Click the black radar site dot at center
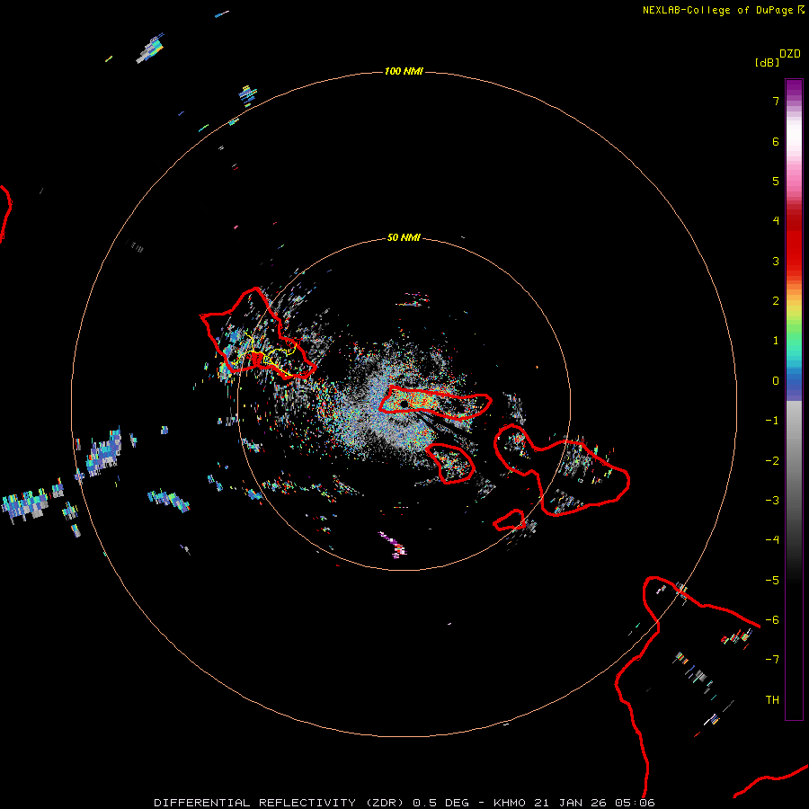809x809 pixels. tap(404, 404)
